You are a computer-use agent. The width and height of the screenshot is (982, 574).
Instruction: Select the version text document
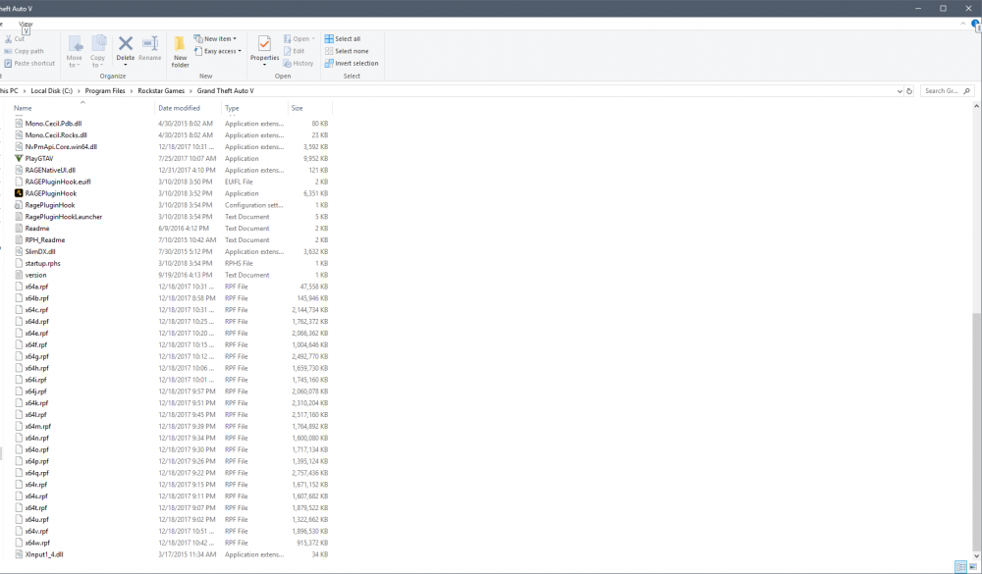coord(35,275)
